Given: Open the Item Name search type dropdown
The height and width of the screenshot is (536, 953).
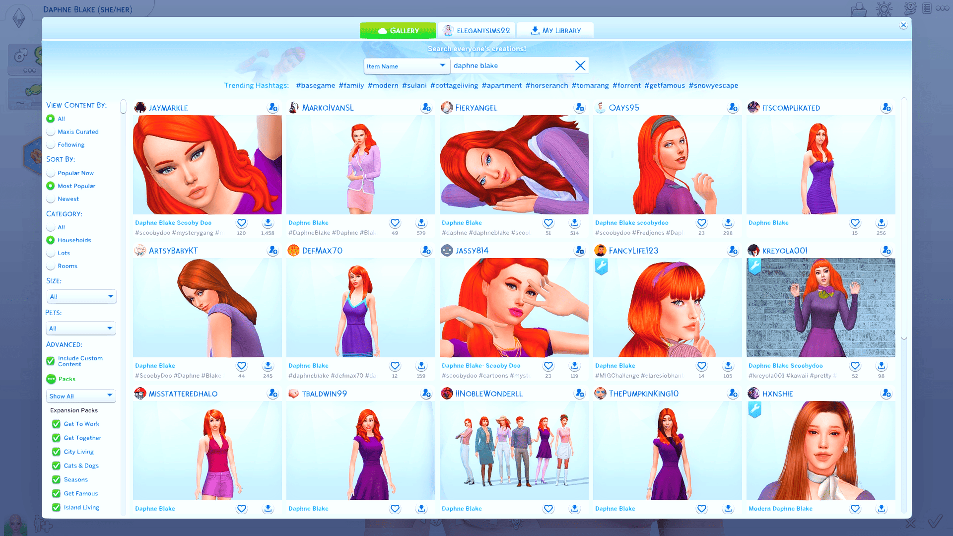Looking at the screenshot, I should tap(407, 66).
